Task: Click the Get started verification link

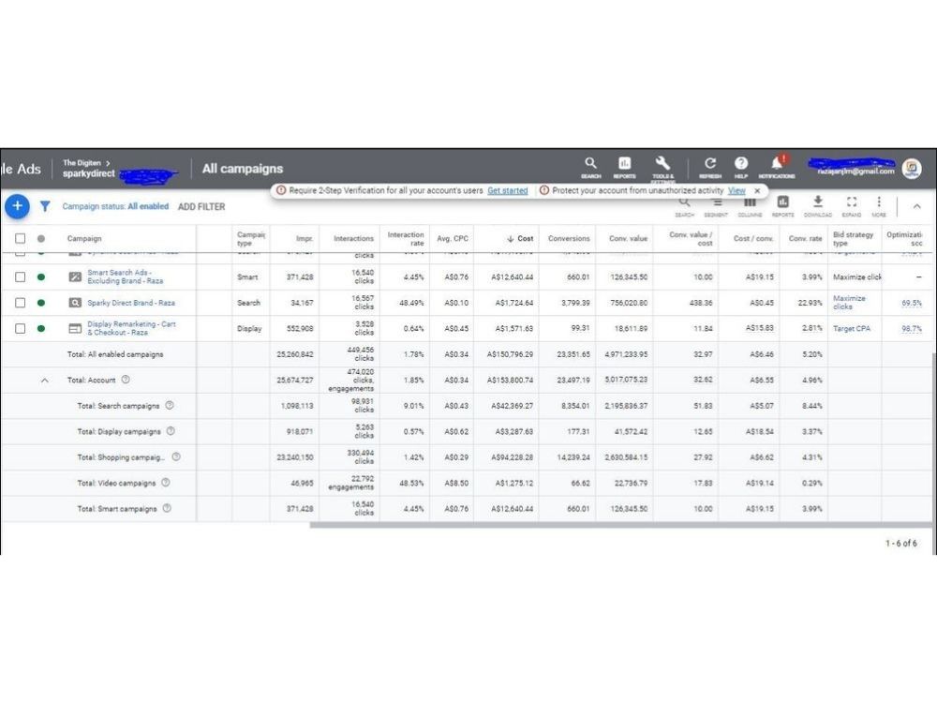Action: [507, 190]
